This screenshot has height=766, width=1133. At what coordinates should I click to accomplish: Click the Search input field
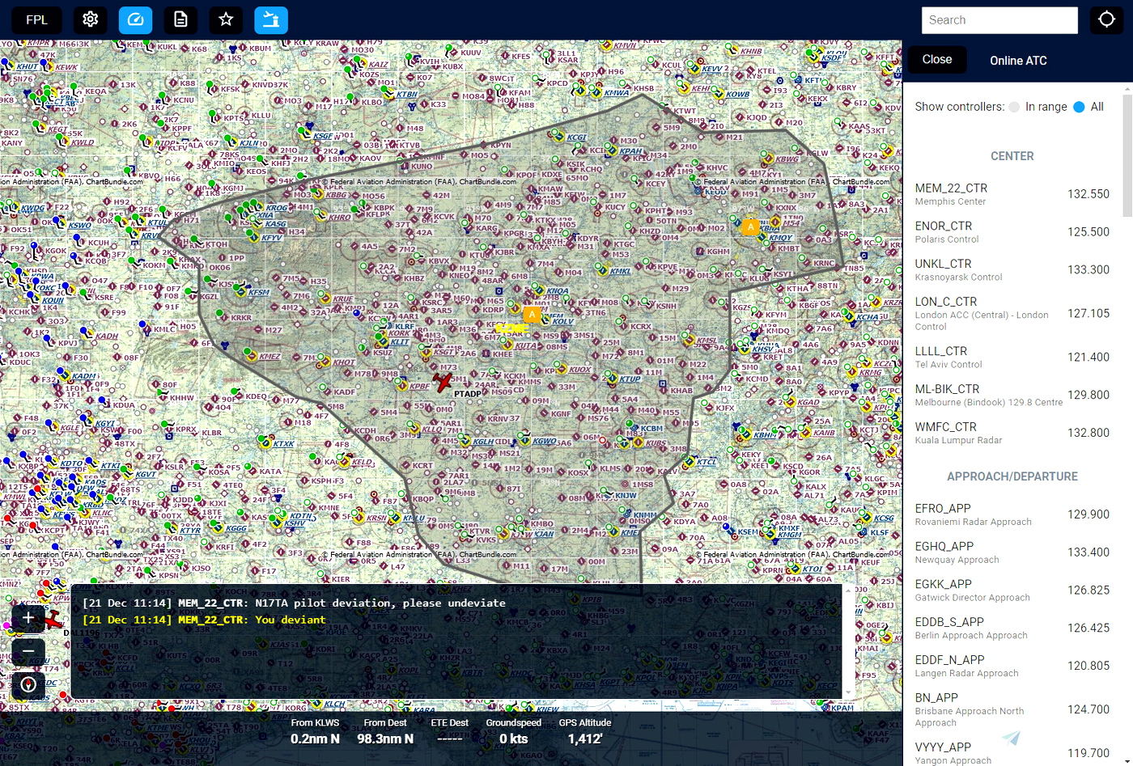(999, 20)
